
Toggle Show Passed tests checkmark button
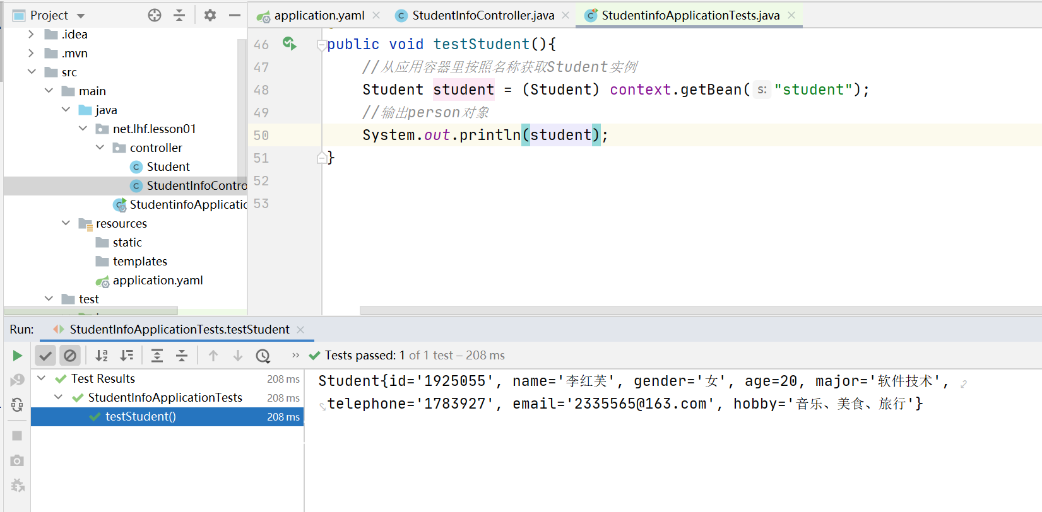[45, 356]
